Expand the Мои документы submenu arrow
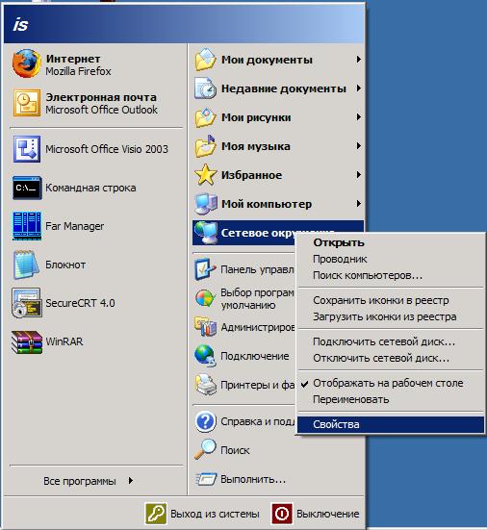 point(358,60)
